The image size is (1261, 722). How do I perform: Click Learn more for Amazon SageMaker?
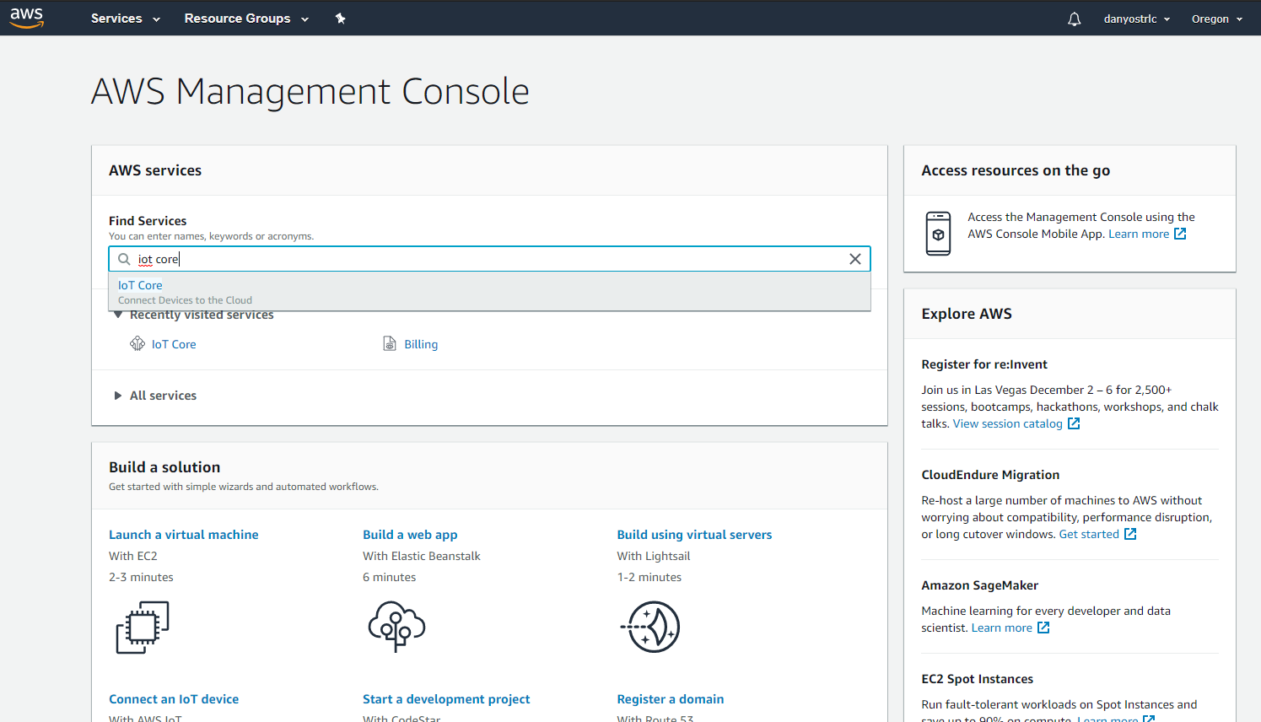(1002, 628)
